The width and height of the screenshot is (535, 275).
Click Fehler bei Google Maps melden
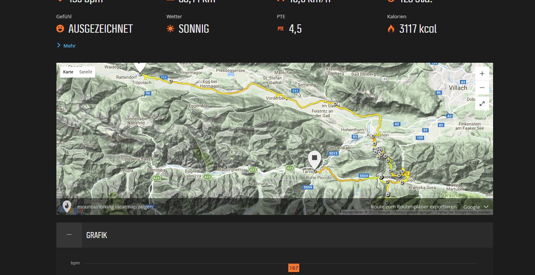click(x=464, y=212)
